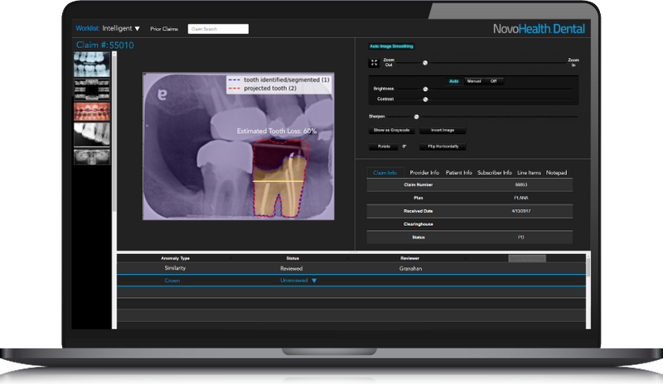Switch to the Line Items tab
The width and height of the screenshot is (663, 384).
tap(529, 173)
